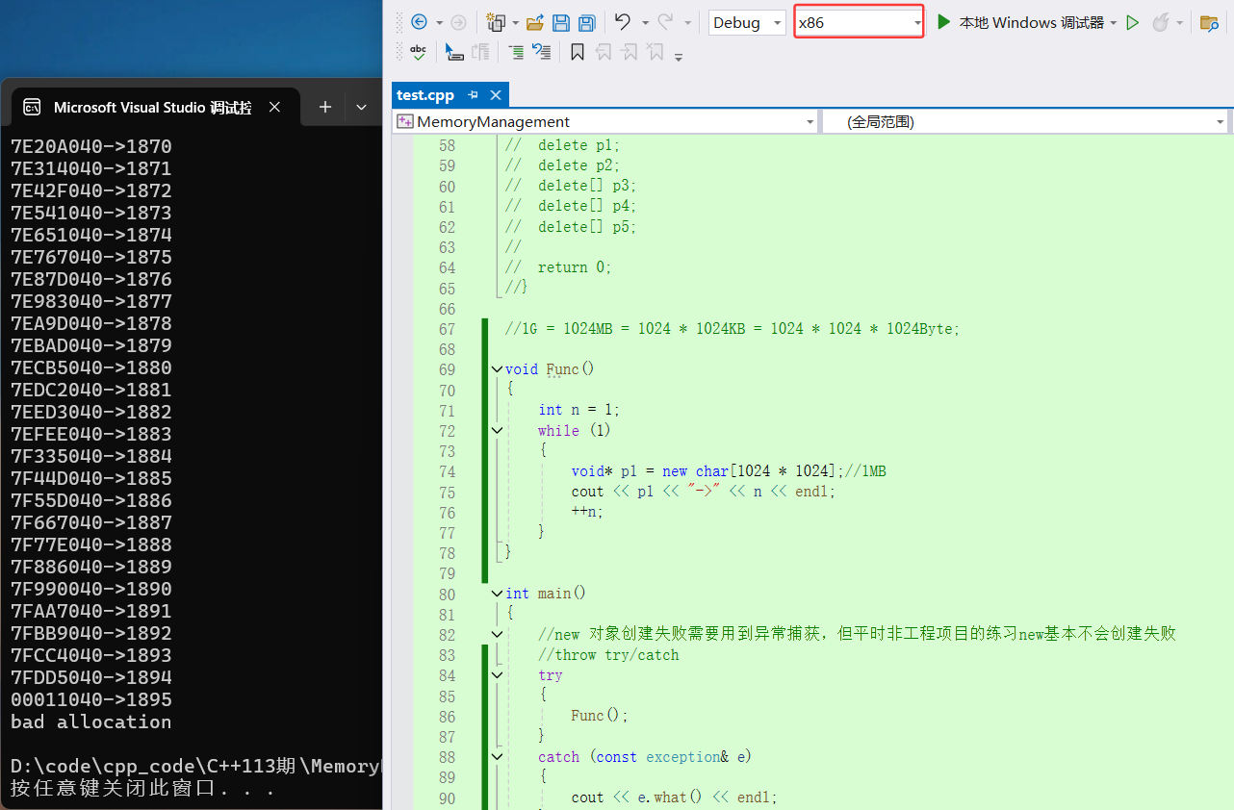Screen dimensions: 1234x810
Task: Click the '//throw try/catch' comment line
Action: (x=608, y=655)
